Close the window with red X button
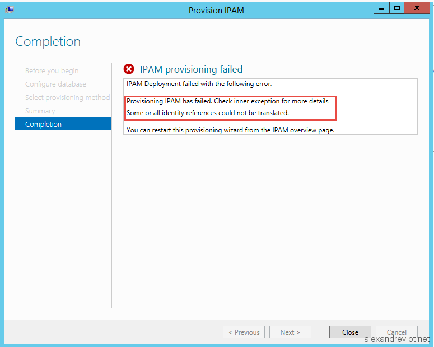 coord(417,8)
